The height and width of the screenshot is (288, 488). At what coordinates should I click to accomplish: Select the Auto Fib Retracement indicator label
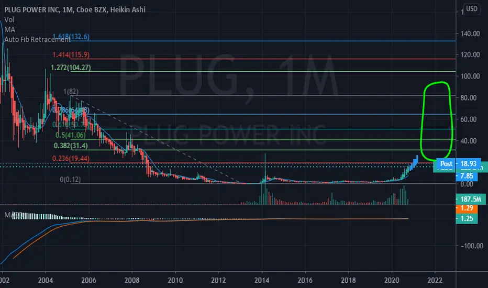click(37, 40)
